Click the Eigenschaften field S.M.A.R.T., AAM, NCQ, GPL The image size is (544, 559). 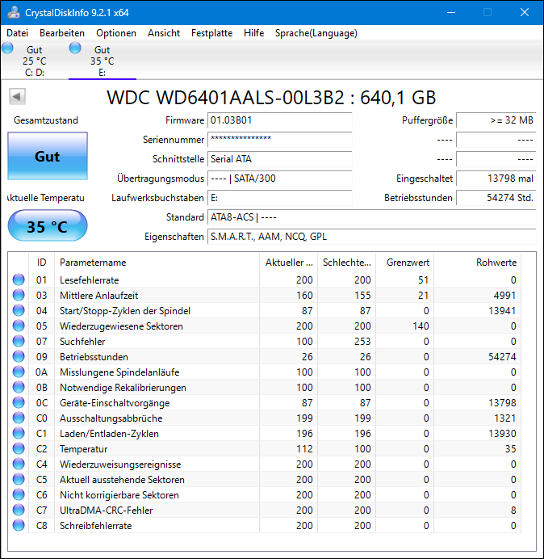pos(372,237)
